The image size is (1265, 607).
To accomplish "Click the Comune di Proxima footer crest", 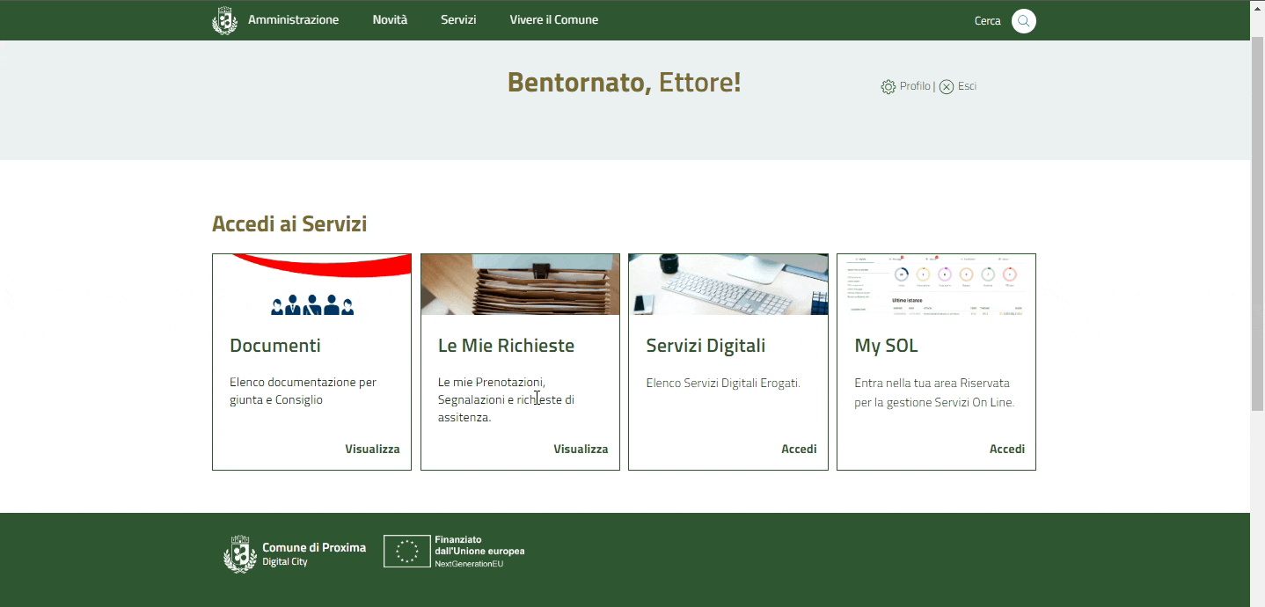I will pyautogui.click(x=240, y=554).
